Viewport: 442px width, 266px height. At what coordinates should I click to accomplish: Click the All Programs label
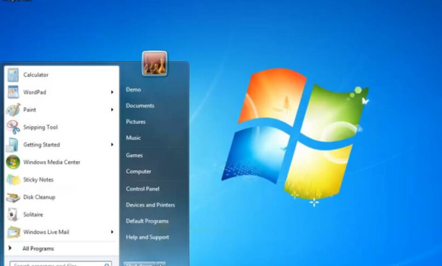pyautogui.click(x=38, y=248)
